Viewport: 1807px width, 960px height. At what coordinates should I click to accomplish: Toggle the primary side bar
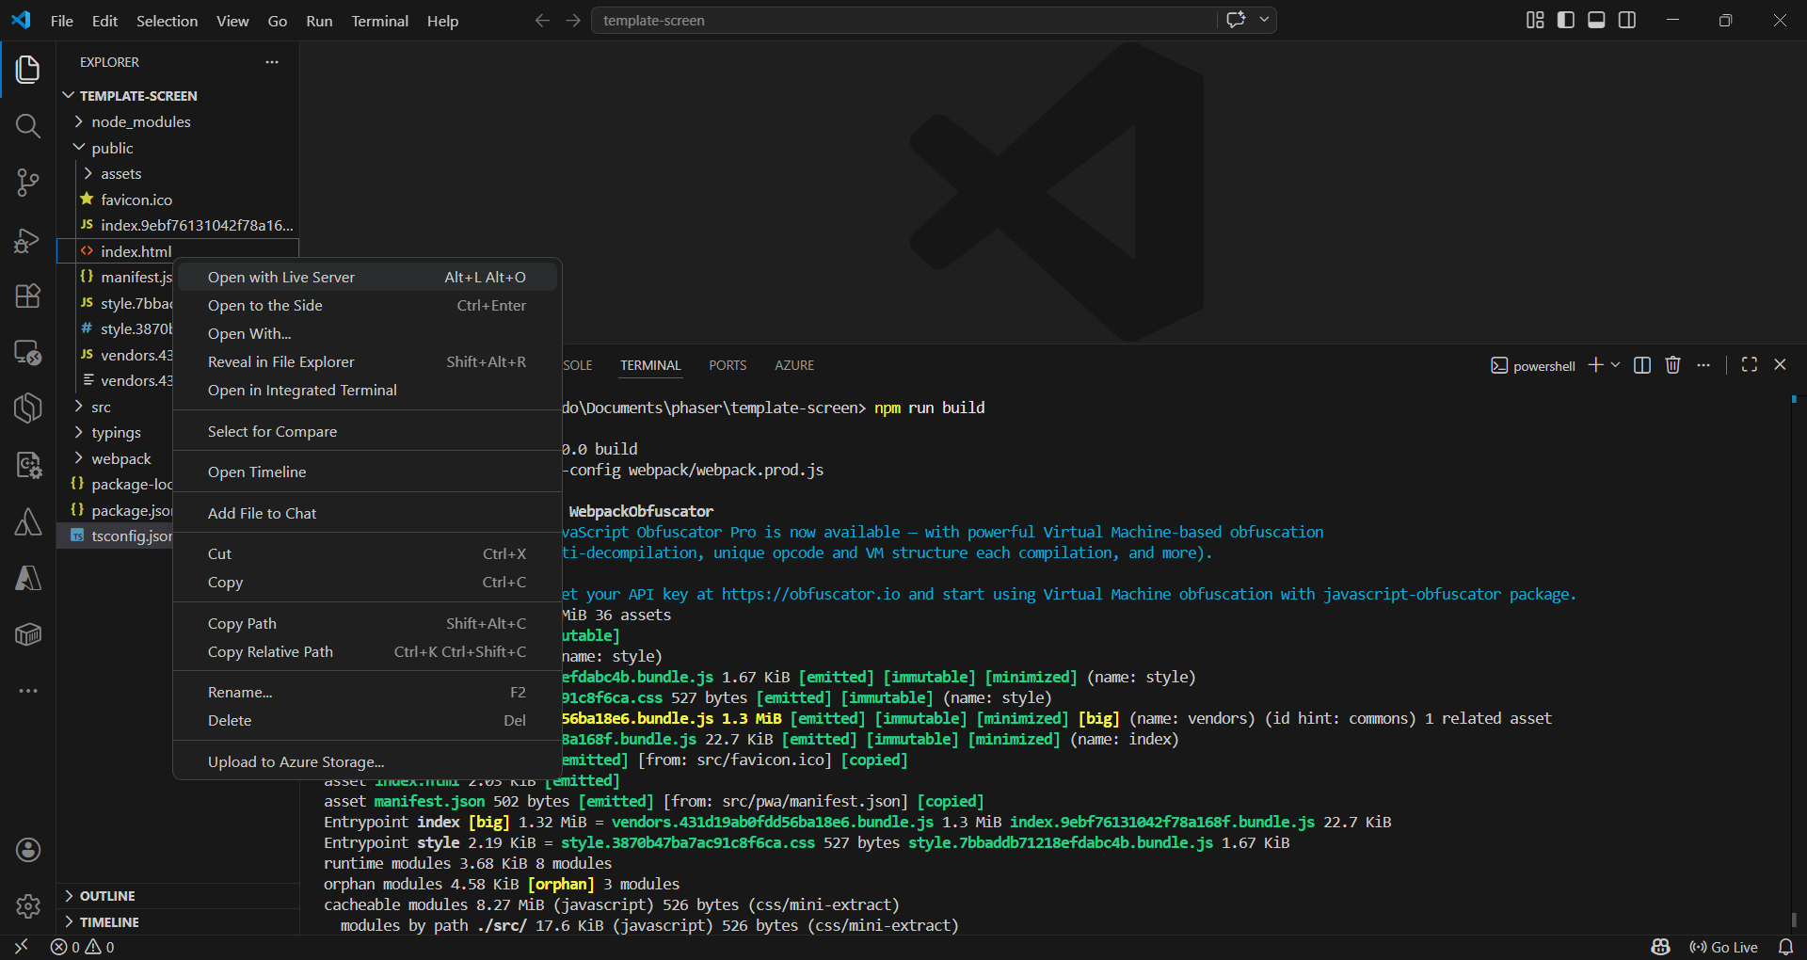[1566, 20]
